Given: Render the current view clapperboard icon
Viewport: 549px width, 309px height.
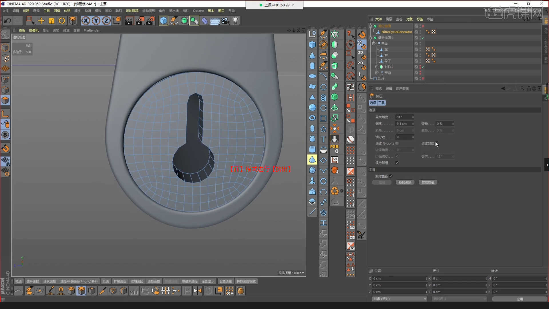Looking at the screenshot, I should (129, 21).
